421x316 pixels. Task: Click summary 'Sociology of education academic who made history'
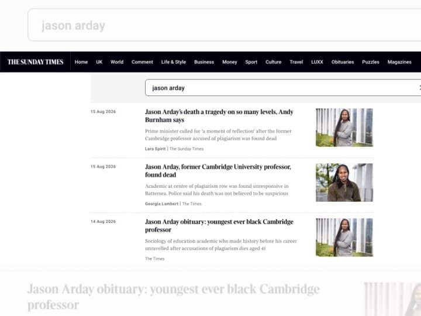pos(220,245)
